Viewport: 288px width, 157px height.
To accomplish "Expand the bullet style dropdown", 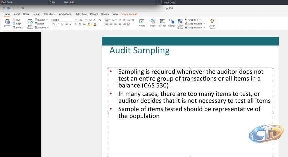I will coord(110,20).
